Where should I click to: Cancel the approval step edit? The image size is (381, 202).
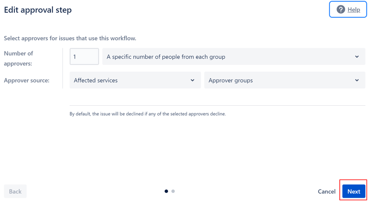(326, 191)
